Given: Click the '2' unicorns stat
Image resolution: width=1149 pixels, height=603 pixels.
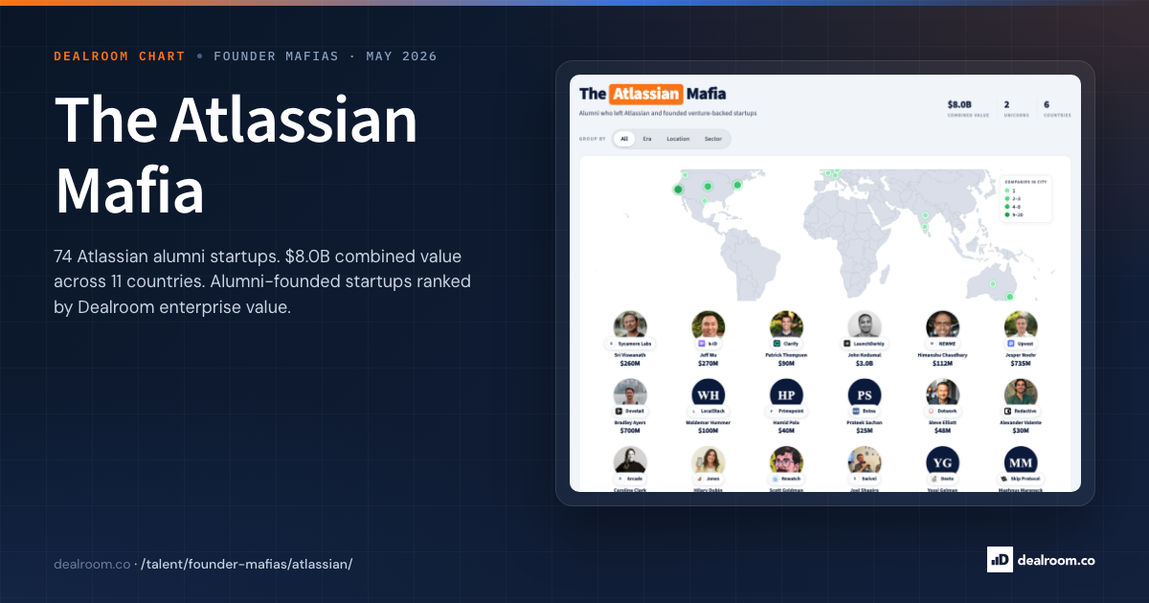Looking at the screenshot, I should point(1006,103).
